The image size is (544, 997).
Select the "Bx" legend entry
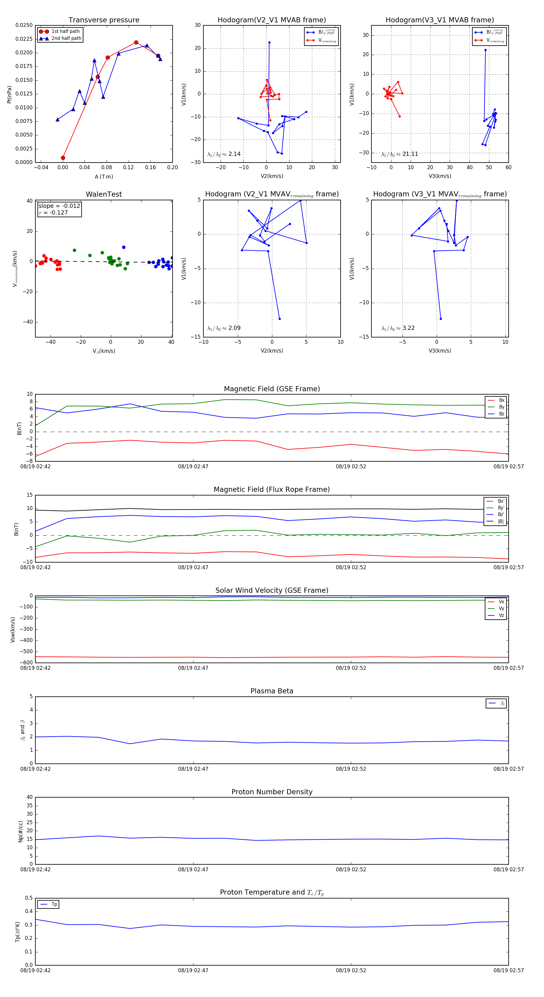tap(496, 400)
